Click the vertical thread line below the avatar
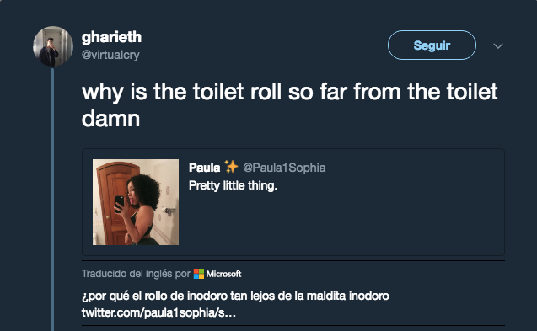The image size is (537, 331). pyautogui.click(x=52, y=199)
